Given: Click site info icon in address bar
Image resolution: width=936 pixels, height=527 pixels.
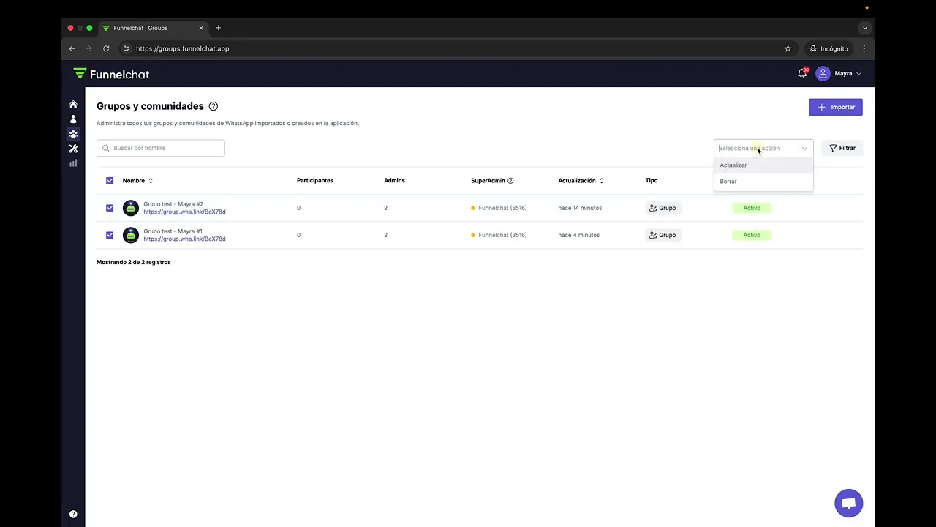Looking at the screenshot, I should click(127, 48).
